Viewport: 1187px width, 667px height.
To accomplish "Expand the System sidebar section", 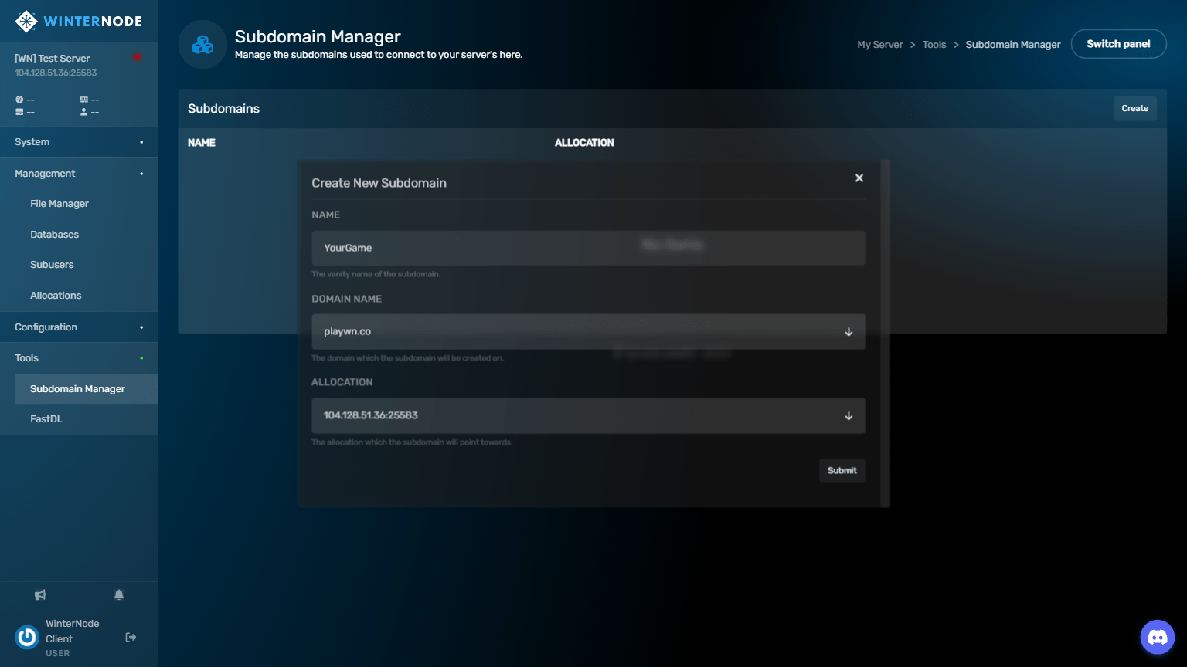I will click(x=79, y=142).
